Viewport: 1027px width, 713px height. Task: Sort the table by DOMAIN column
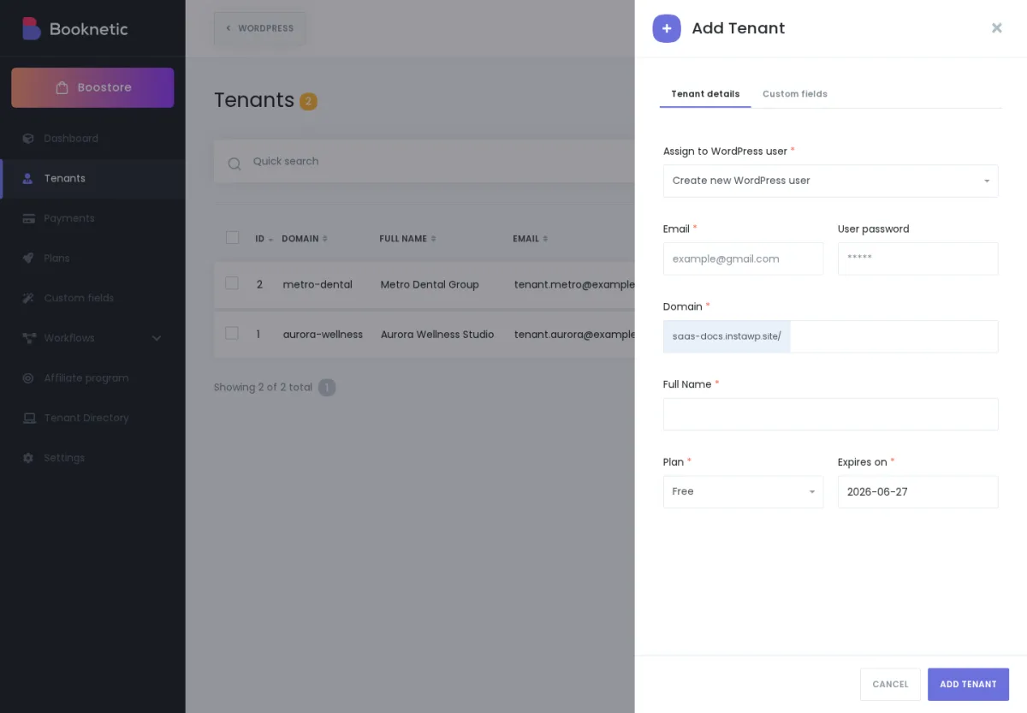point(305,239)
